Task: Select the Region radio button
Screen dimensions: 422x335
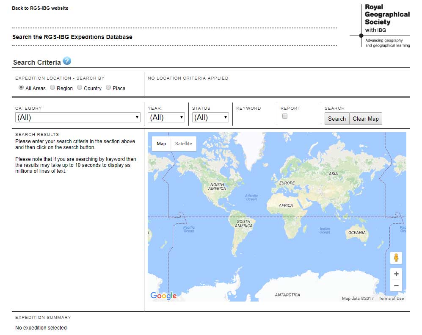Action: (52, 87)
